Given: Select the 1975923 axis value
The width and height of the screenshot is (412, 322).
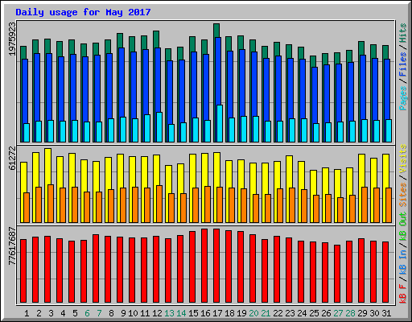Looking at the screenshot, I should (x=12, y=39).
